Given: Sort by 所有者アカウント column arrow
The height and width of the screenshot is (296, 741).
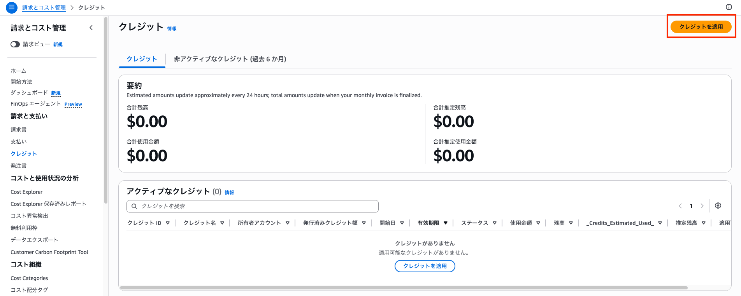Looking at the screenshot, I should [288, 223].
